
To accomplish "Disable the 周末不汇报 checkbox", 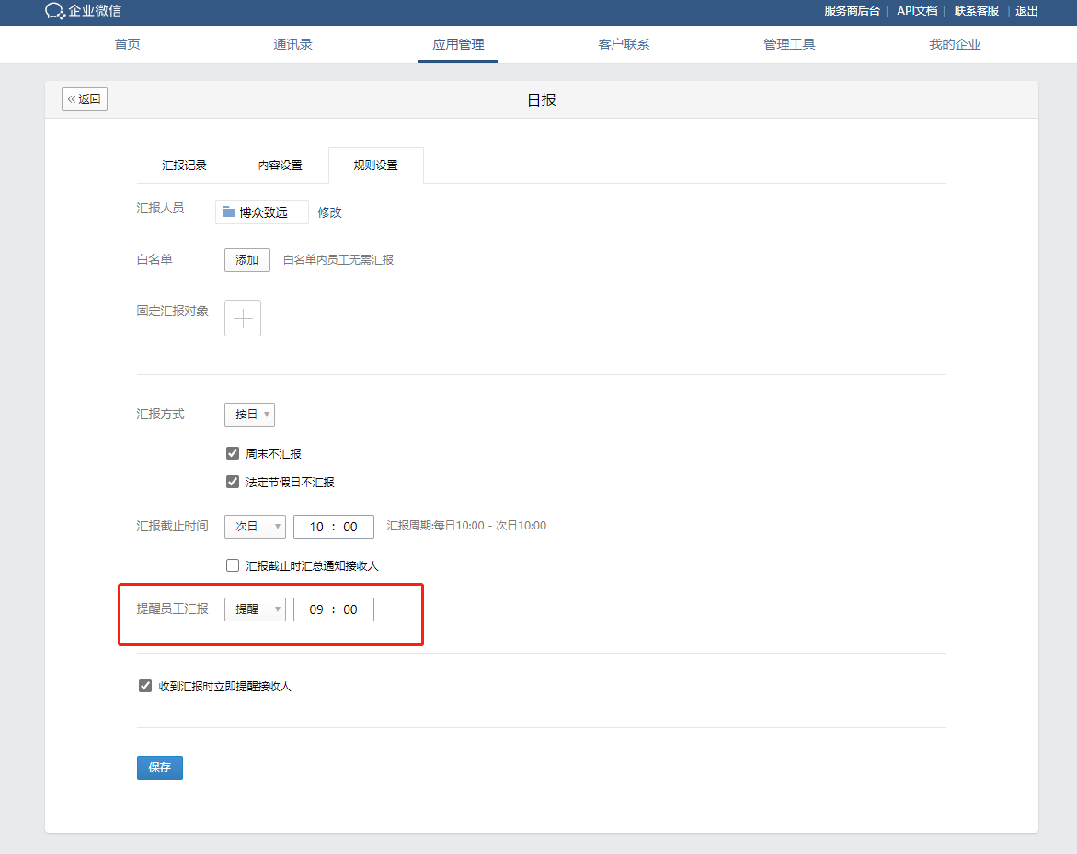I will point(233,452).
